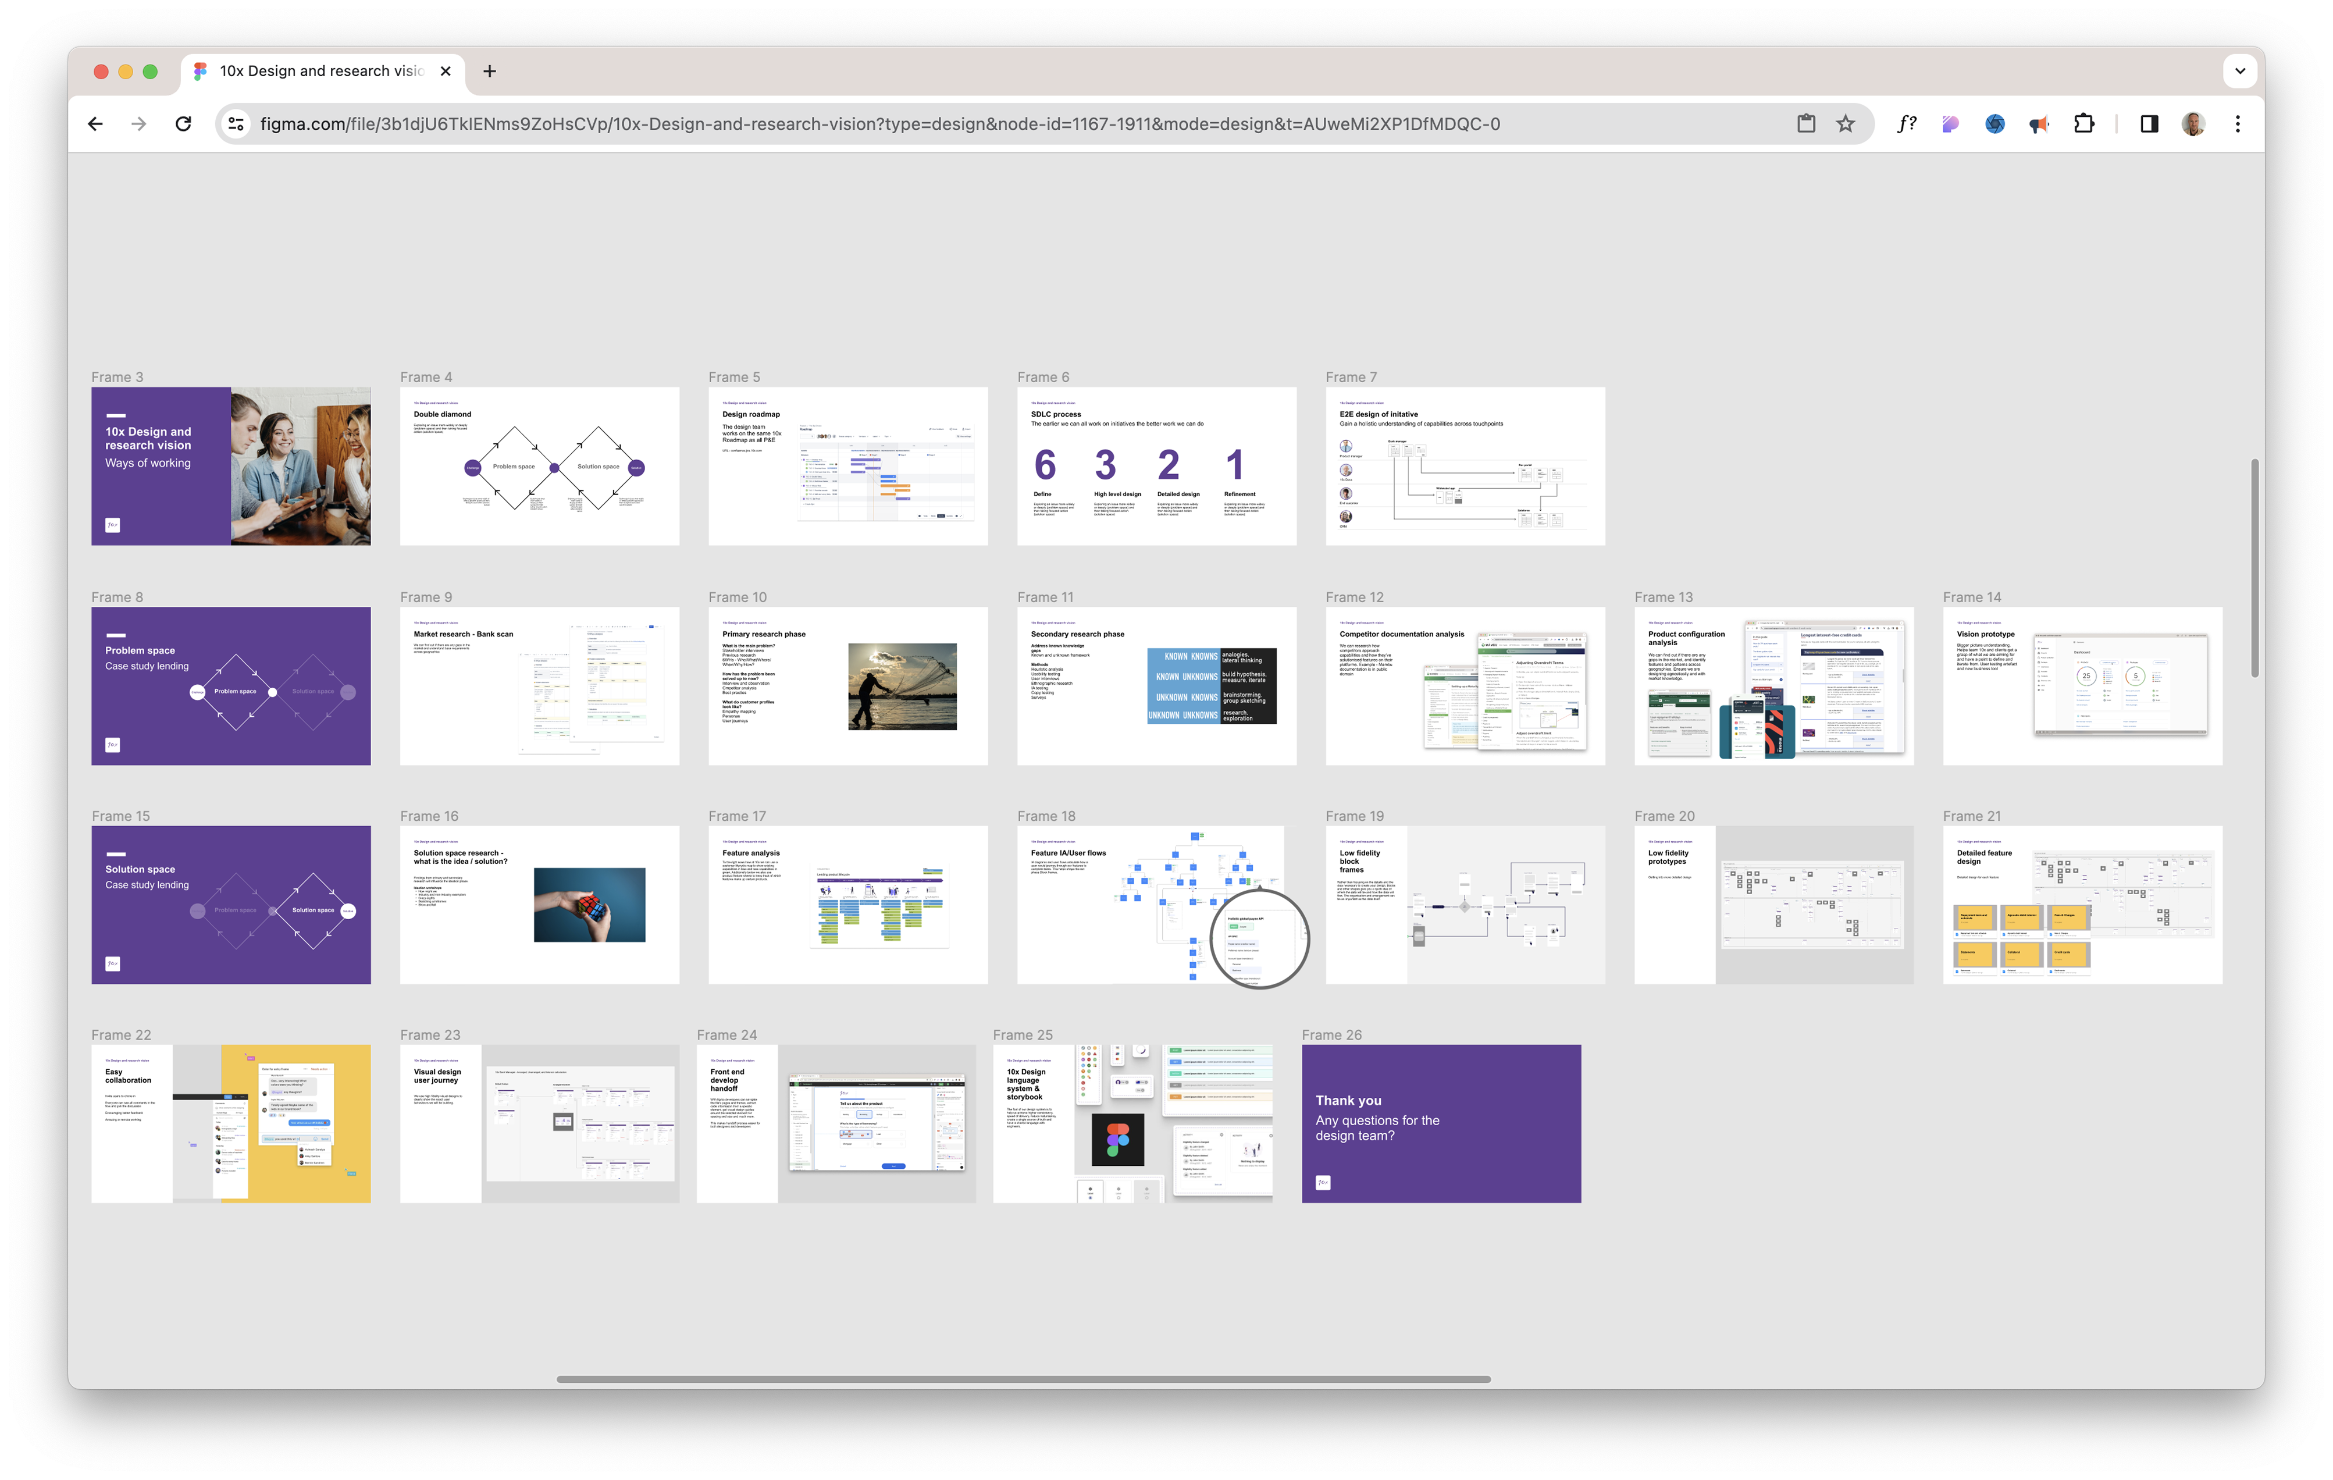The image size is (2333, 1480).
Task: Click the browser back arrow
Action: (95, 124)
